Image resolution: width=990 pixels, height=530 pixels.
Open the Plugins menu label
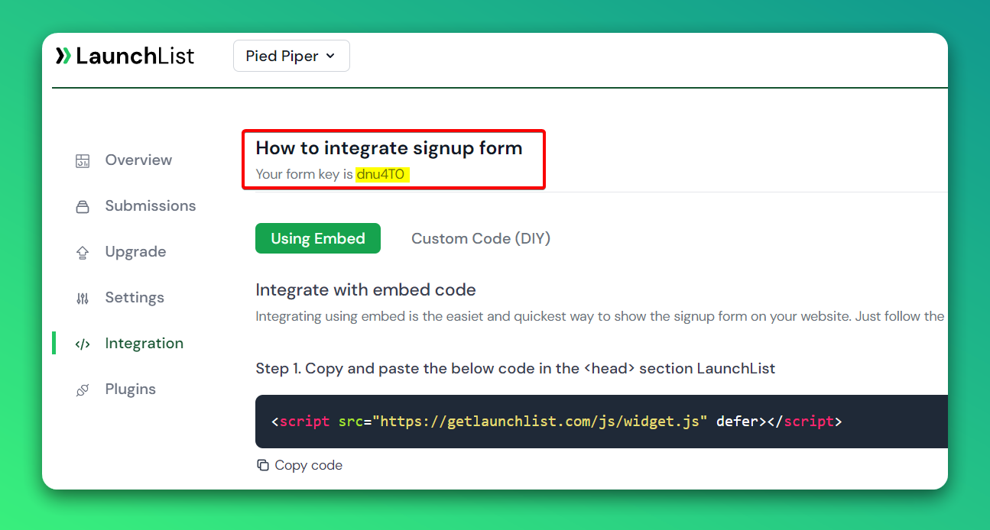coord(131,389)
